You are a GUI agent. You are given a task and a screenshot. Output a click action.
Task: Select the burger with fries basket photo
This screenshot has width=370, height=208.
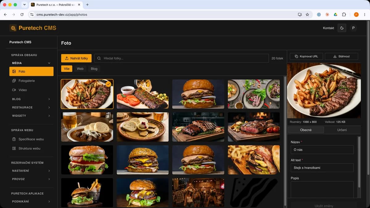click(87, 193)
